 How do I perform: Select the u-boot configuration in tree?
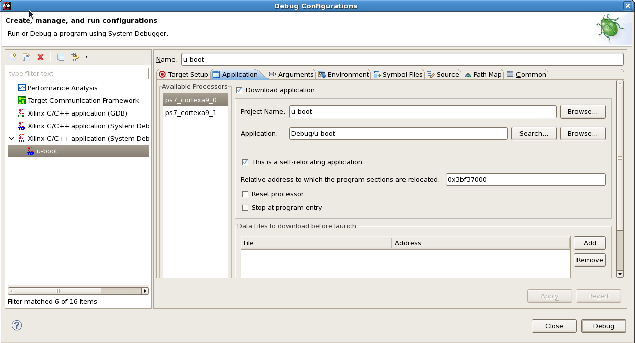(x=78, y=151)
